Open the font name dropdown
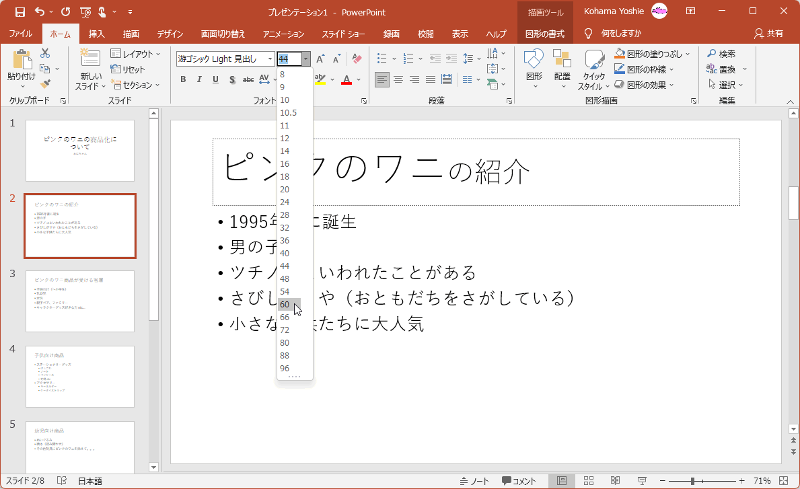The width and height of the screenshot is (800, 489). click(x=270, y=59)
